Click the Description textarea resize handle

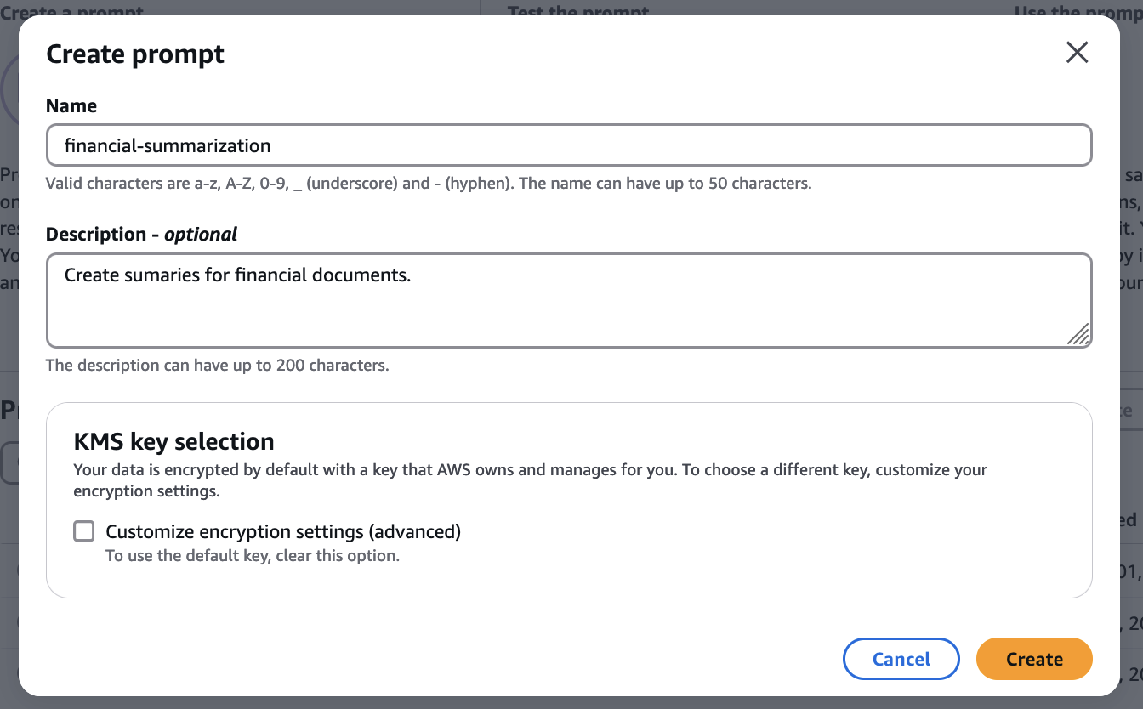1078,334
